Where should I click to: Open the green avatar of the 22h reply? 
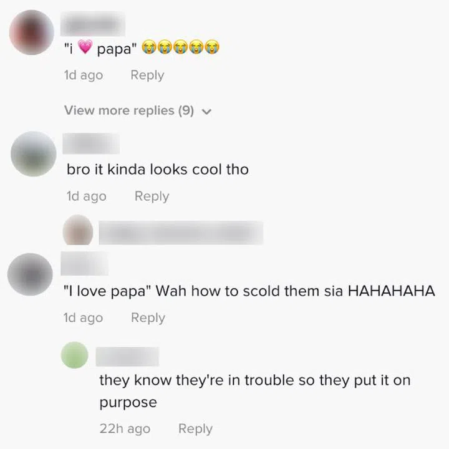pos(75,355)
